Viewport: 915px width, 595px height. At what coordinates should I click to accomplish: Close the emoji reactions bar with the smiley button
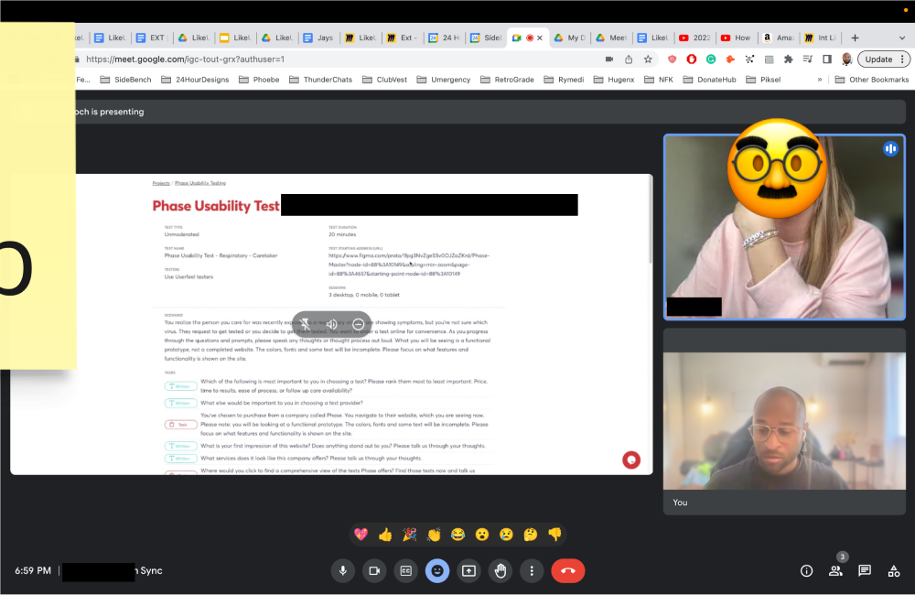click(x=437, y=570)
